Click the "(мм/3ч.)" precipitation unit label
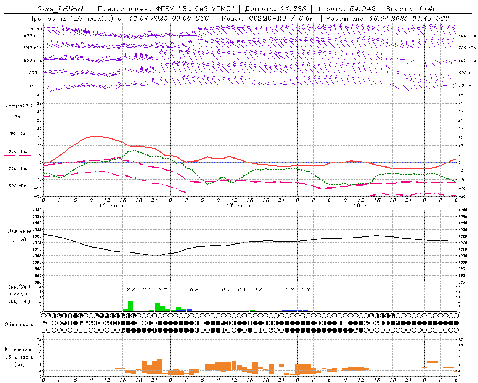478x383 pixels. pos(19,287)
